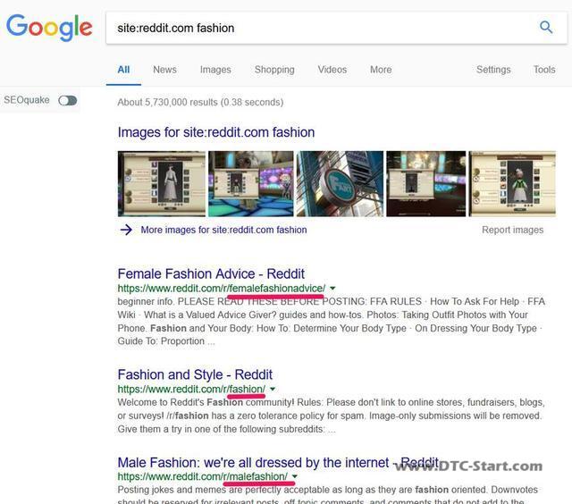
Task: Open search Tools
Action: (544, 70)
